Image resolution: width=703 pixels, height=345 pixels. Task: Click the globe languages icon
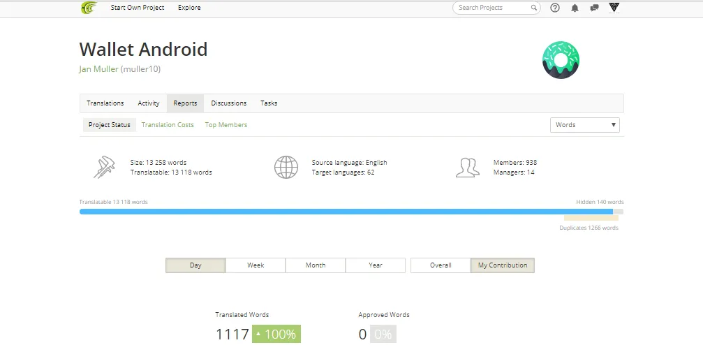286,167
